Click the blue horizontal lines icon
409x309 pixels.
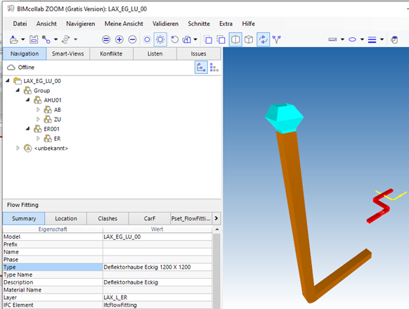372,39
